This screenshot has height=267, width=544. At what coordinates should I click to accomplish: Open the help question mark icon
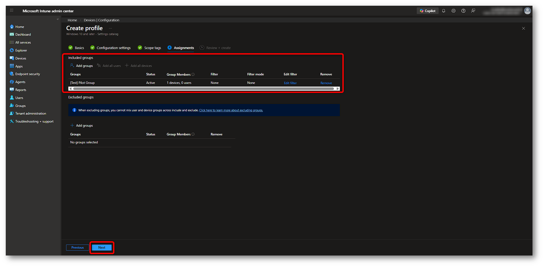(x=463, y=11)
